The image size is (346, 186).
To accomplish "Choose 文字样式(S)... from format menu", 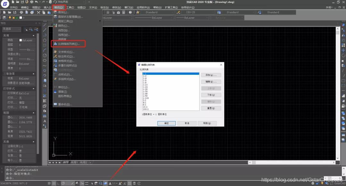I will point(66,52).
